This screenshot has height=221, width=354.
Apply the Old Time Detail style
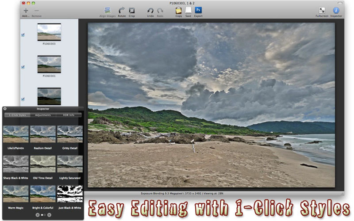pos(42,164)
